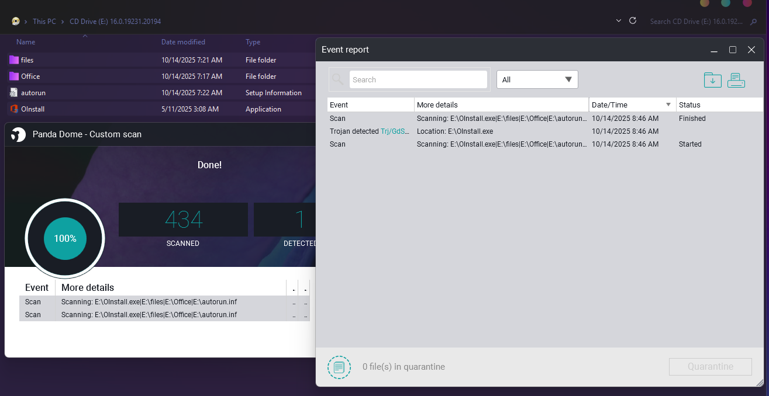
Task: Open the address bar history dropdown
Action: tap(619, 20)
